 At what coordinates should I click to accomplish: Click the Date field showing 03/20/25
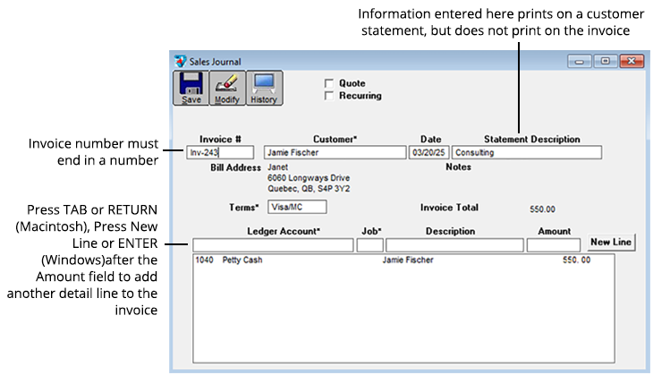[428, 153]
